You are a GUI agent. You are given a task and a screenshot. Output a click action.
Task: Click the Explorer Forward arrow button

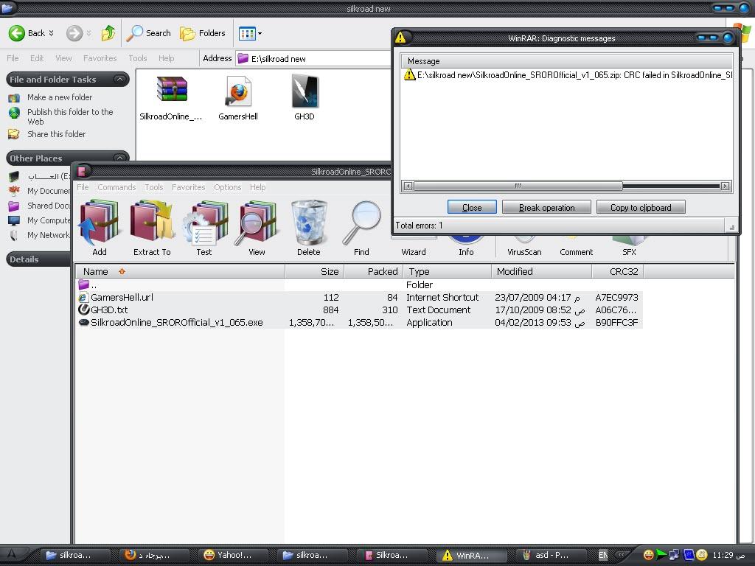[74, 33]
